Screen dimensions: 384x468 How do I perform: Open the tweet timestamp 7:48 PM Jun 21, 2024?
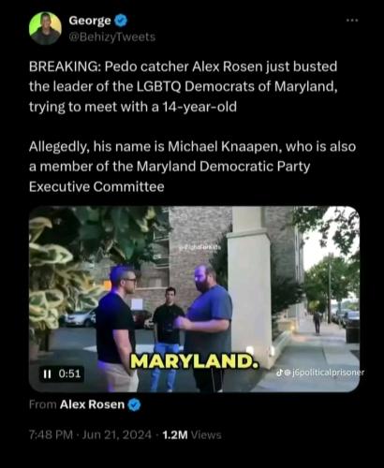tap(90, 434)
